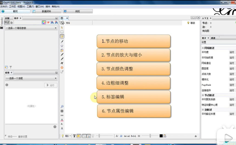Open the 工作区 menu
The image size is (236, 145).
pyautogui.click(x=12, y=7)
